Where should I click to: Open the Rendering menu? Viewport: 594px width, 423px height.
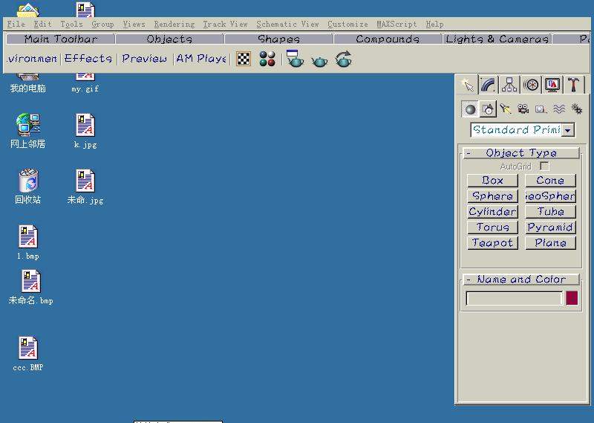click(x=174, y=25)
